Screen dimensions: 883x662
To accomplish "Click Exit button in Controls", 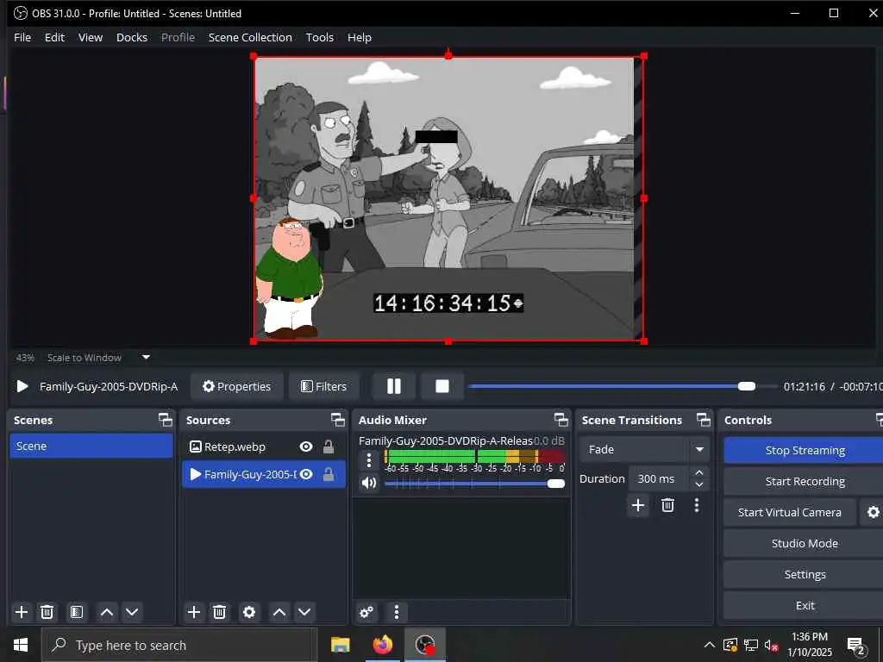I will coord(805,605).
